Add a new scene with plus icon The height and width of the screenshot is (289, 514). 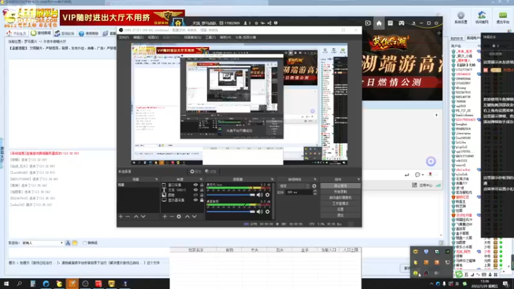(x=121, y=216)
